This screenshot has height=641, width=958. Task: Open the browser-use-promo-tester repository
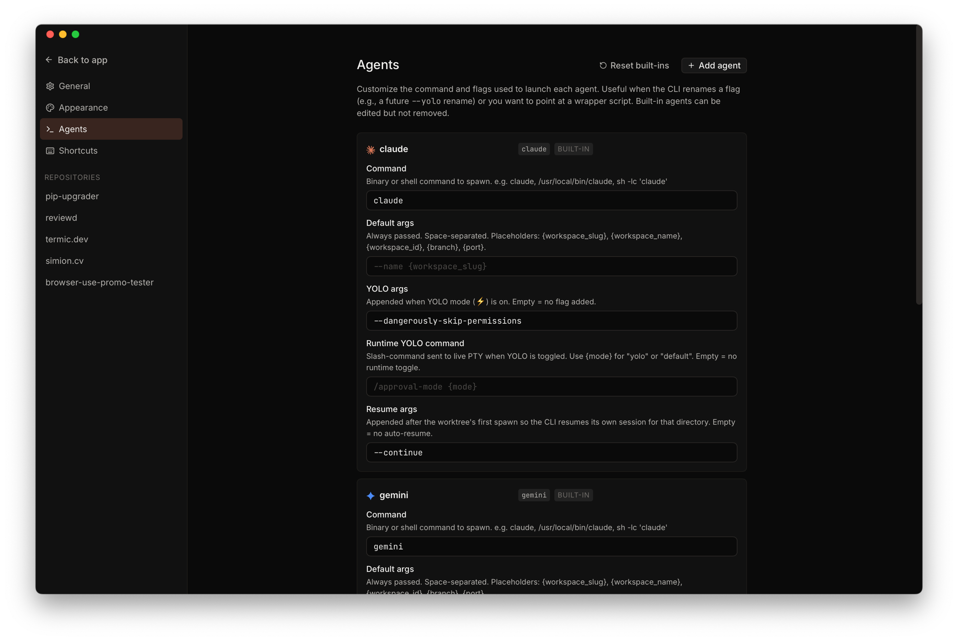point(100,282)
